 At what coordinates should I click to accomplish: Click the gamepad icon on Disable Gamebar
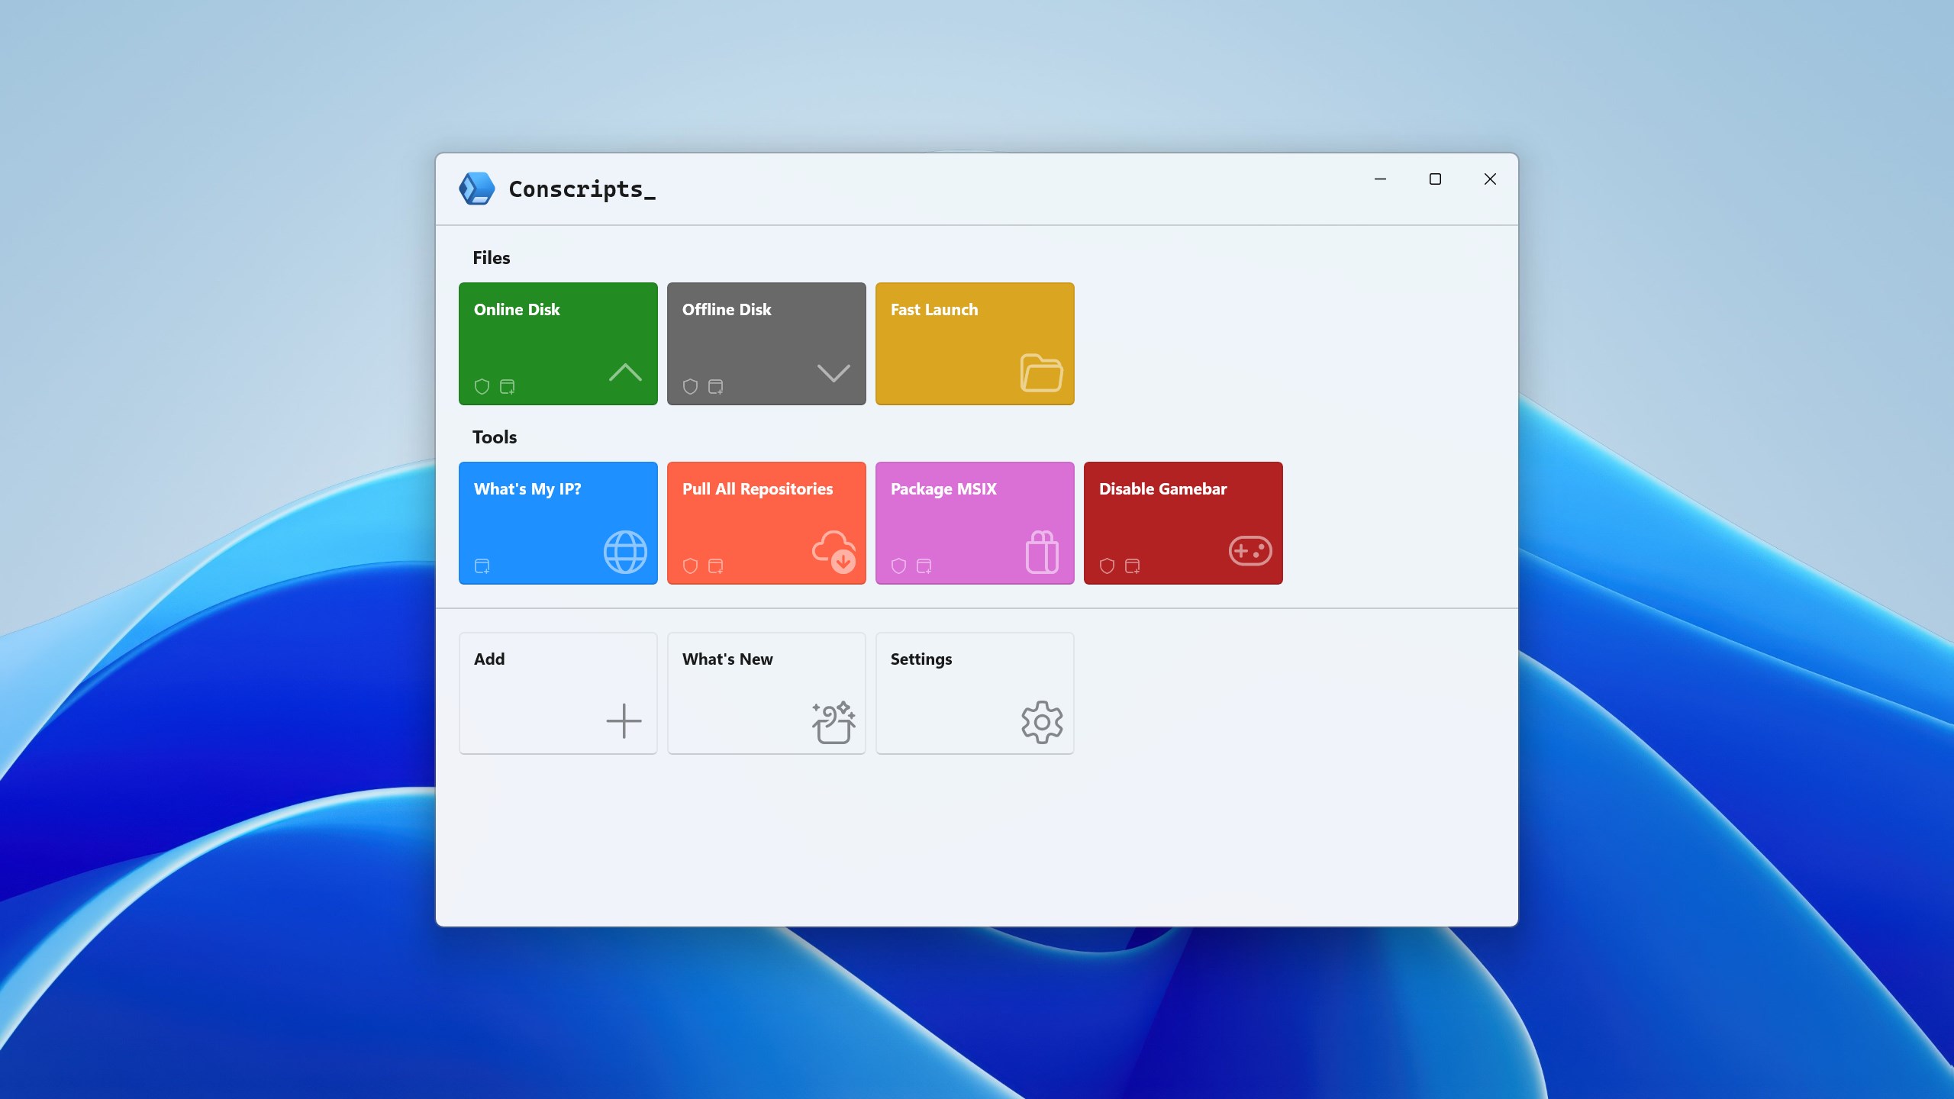(x=1250, y=550)
